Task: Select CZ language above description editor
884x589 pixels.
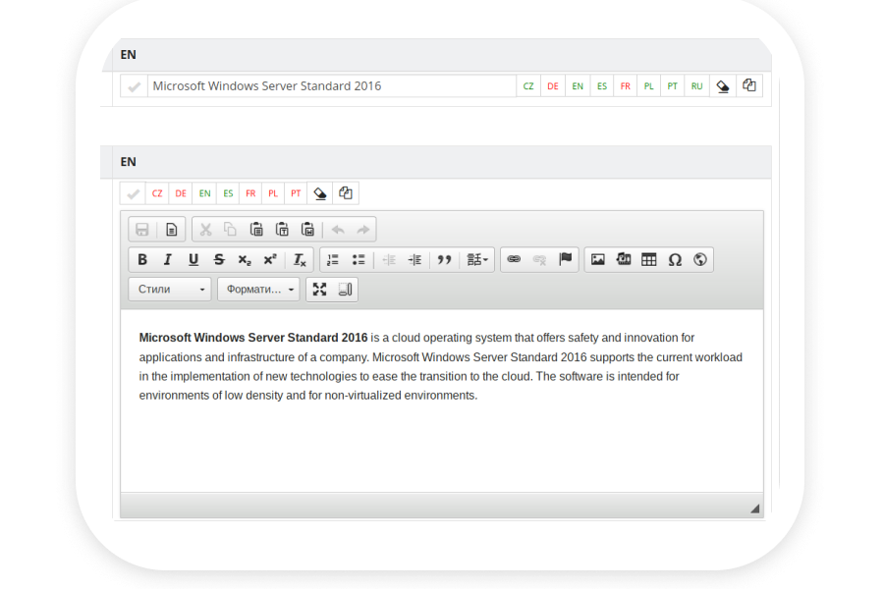Action: (157, 193)
